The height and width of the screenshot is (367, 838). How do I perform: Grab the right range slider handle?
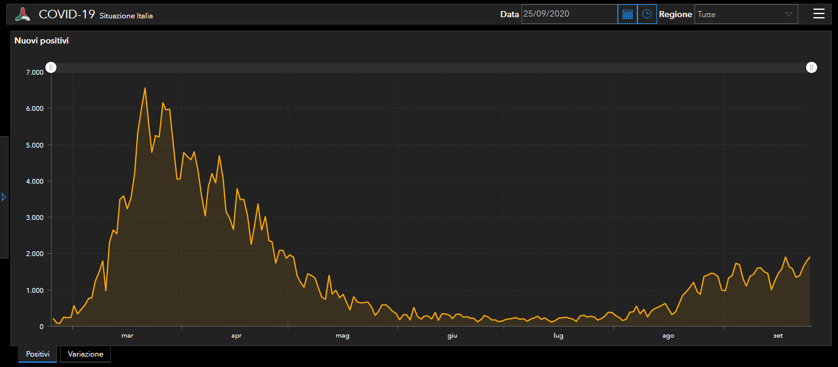pos(812,67)
